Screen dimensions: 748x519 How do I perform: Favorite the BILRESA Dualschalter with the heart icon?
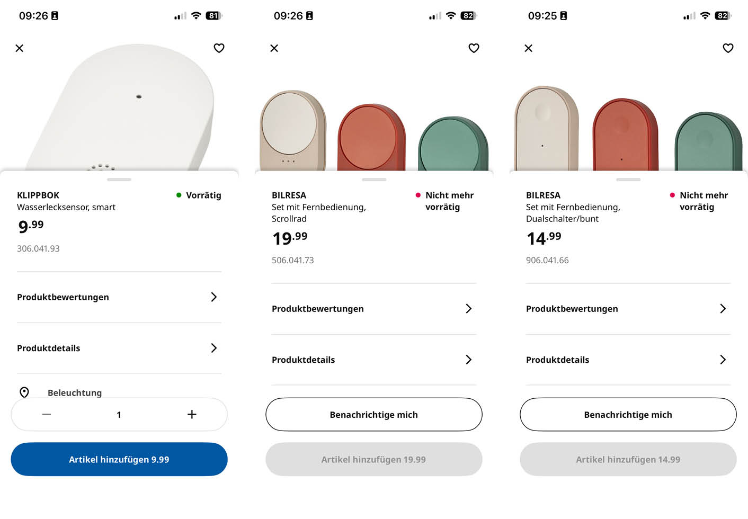[x=728, y=48]
